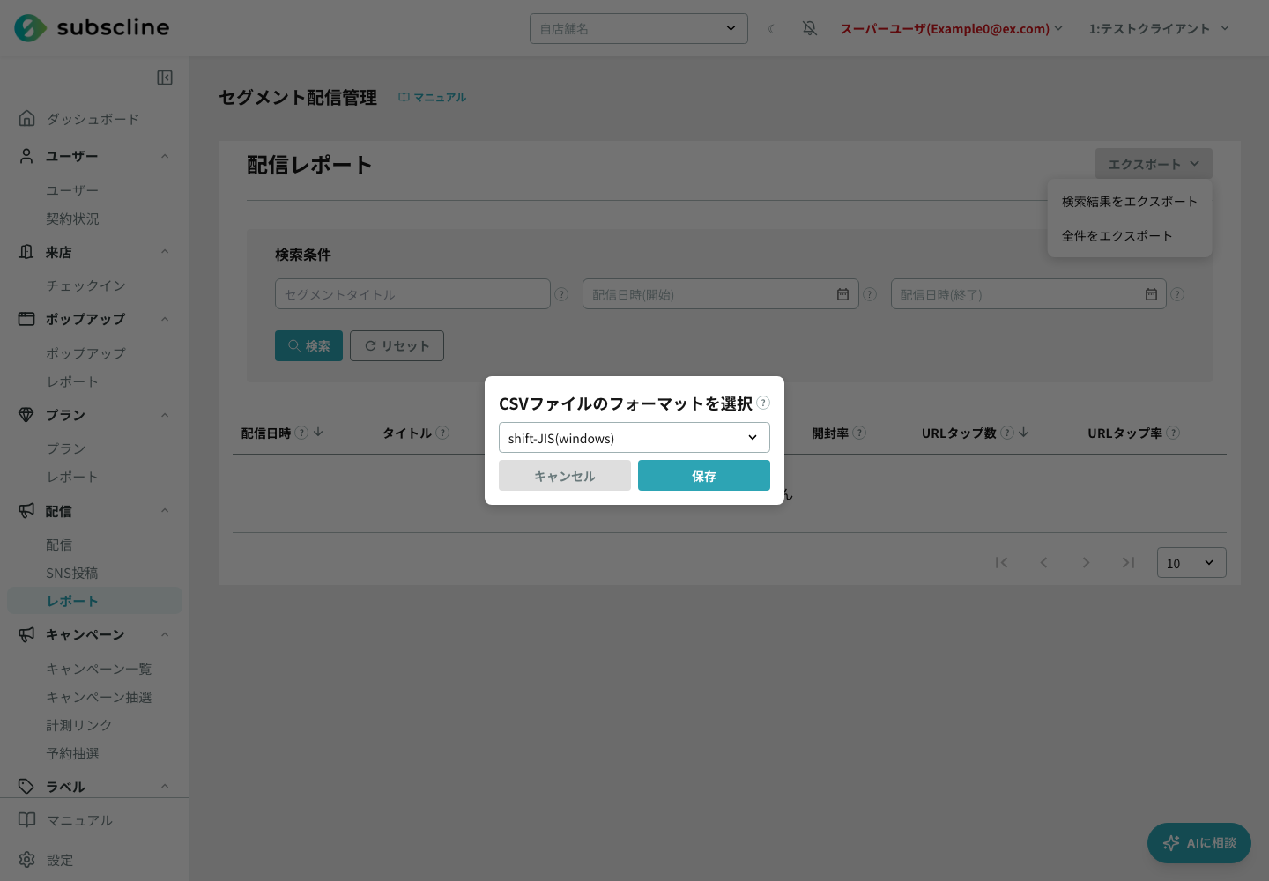
Task: Open the エクスポート dropdown button
Action: 1154,164
